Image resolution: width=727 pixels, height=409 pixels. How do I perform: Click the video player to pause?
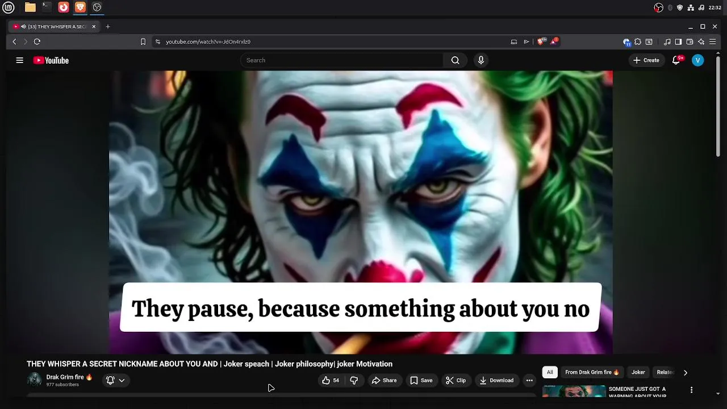pos(361,212)
